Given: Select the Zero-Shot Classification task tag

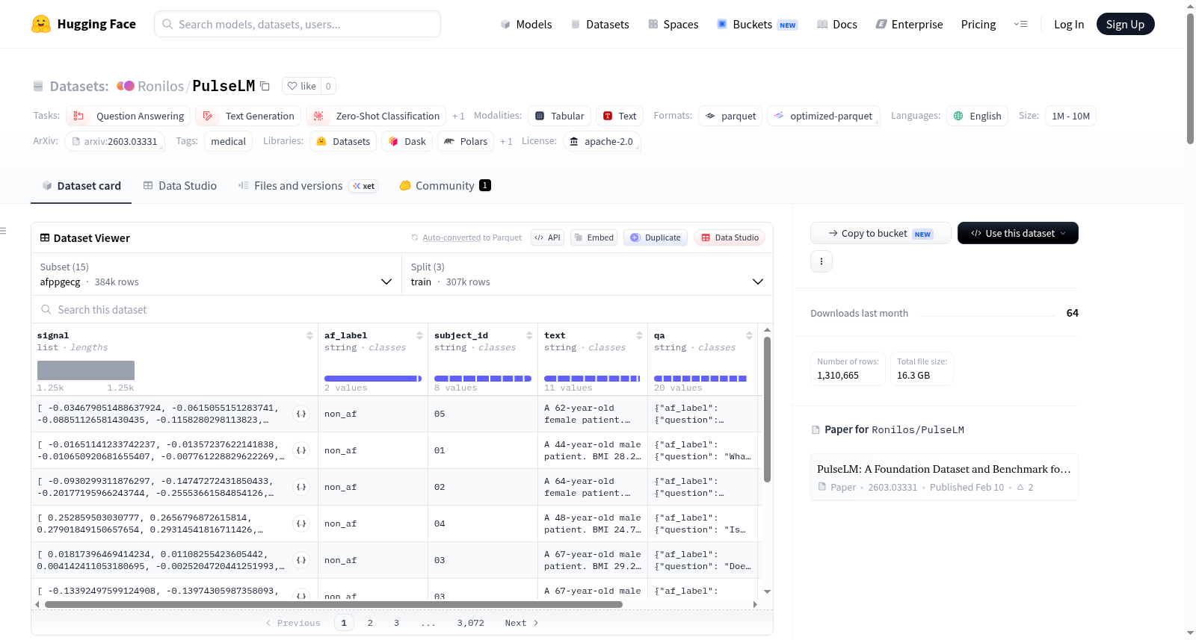Looking at the screenshot, I should [377, 116].
